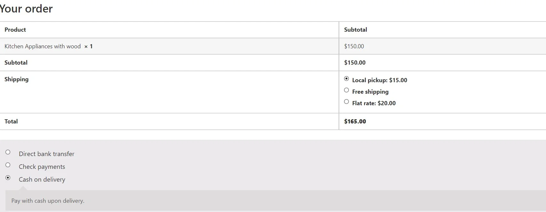Viewport: 546px width, 212px height.
Task: Choose Check payments radio button
Action: [x=8, y=165]
